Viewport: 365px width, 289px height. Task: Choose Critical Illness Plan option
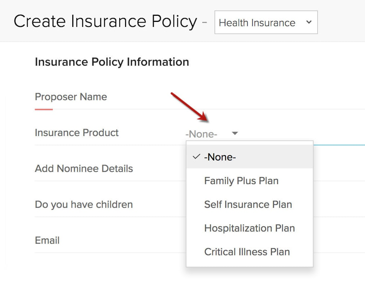click(x=247, y=252)
